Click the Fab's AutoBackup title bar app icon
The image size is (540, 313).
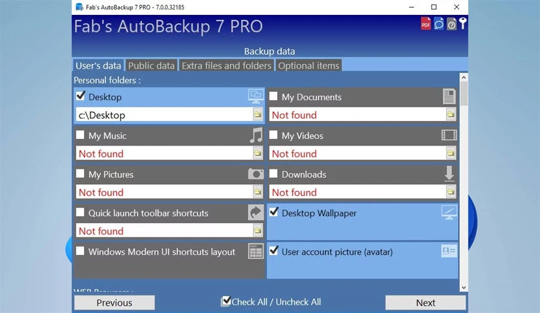[79, 7]
